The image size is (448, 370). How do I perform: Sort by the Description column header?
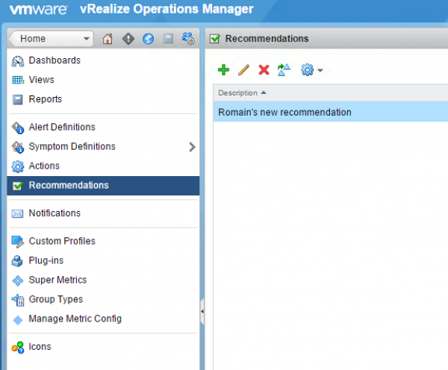(x=242, y=92)
